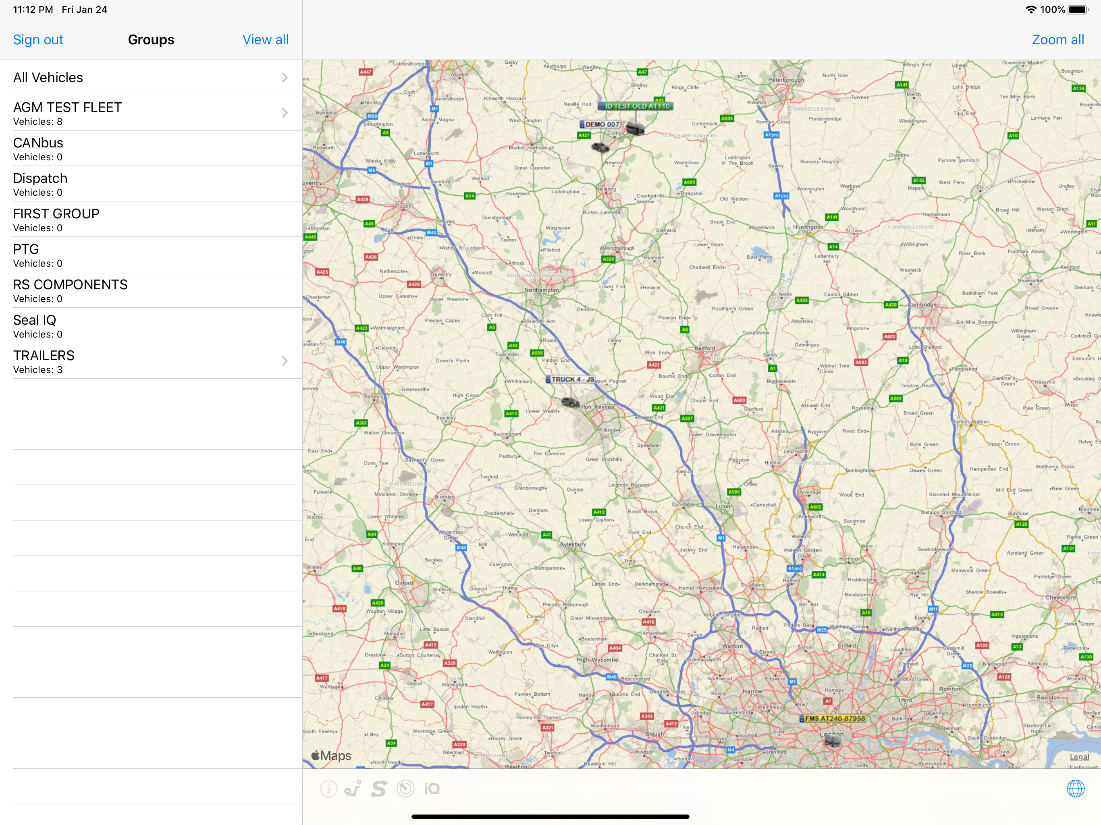Expand the TRAILERS group chevron
The image size is (1101, 825).
pos(285,361)
